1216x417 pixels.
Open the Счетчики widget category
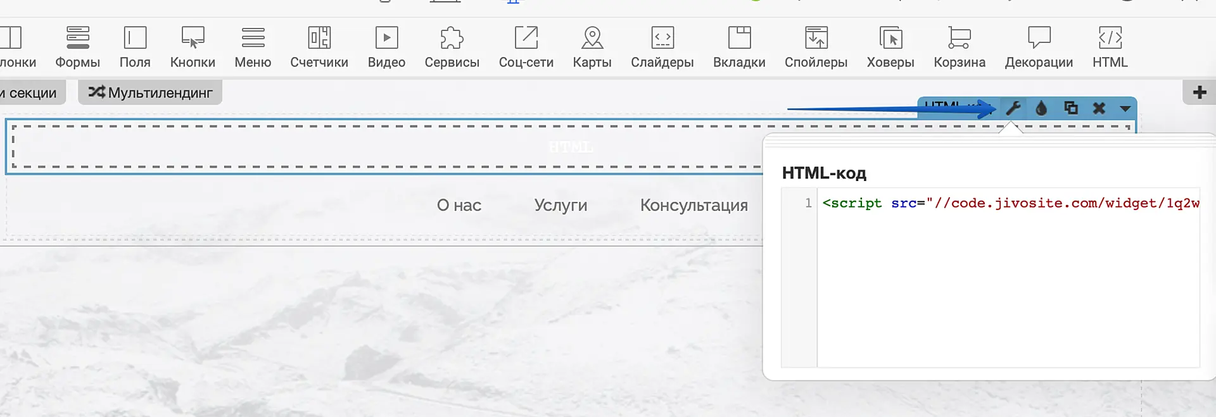pos(319,47)
